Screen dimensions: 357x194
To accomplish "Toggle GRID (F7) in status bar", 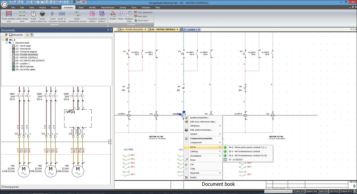I will point(300,192).
